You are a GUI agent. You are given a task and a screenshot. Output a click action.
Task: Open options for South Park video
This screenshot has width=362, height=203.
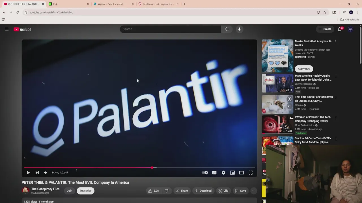[336, 98]
